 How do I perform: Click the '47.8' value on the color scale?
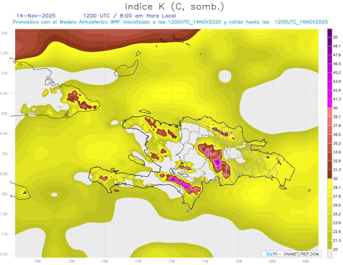[x=337, y=55]
